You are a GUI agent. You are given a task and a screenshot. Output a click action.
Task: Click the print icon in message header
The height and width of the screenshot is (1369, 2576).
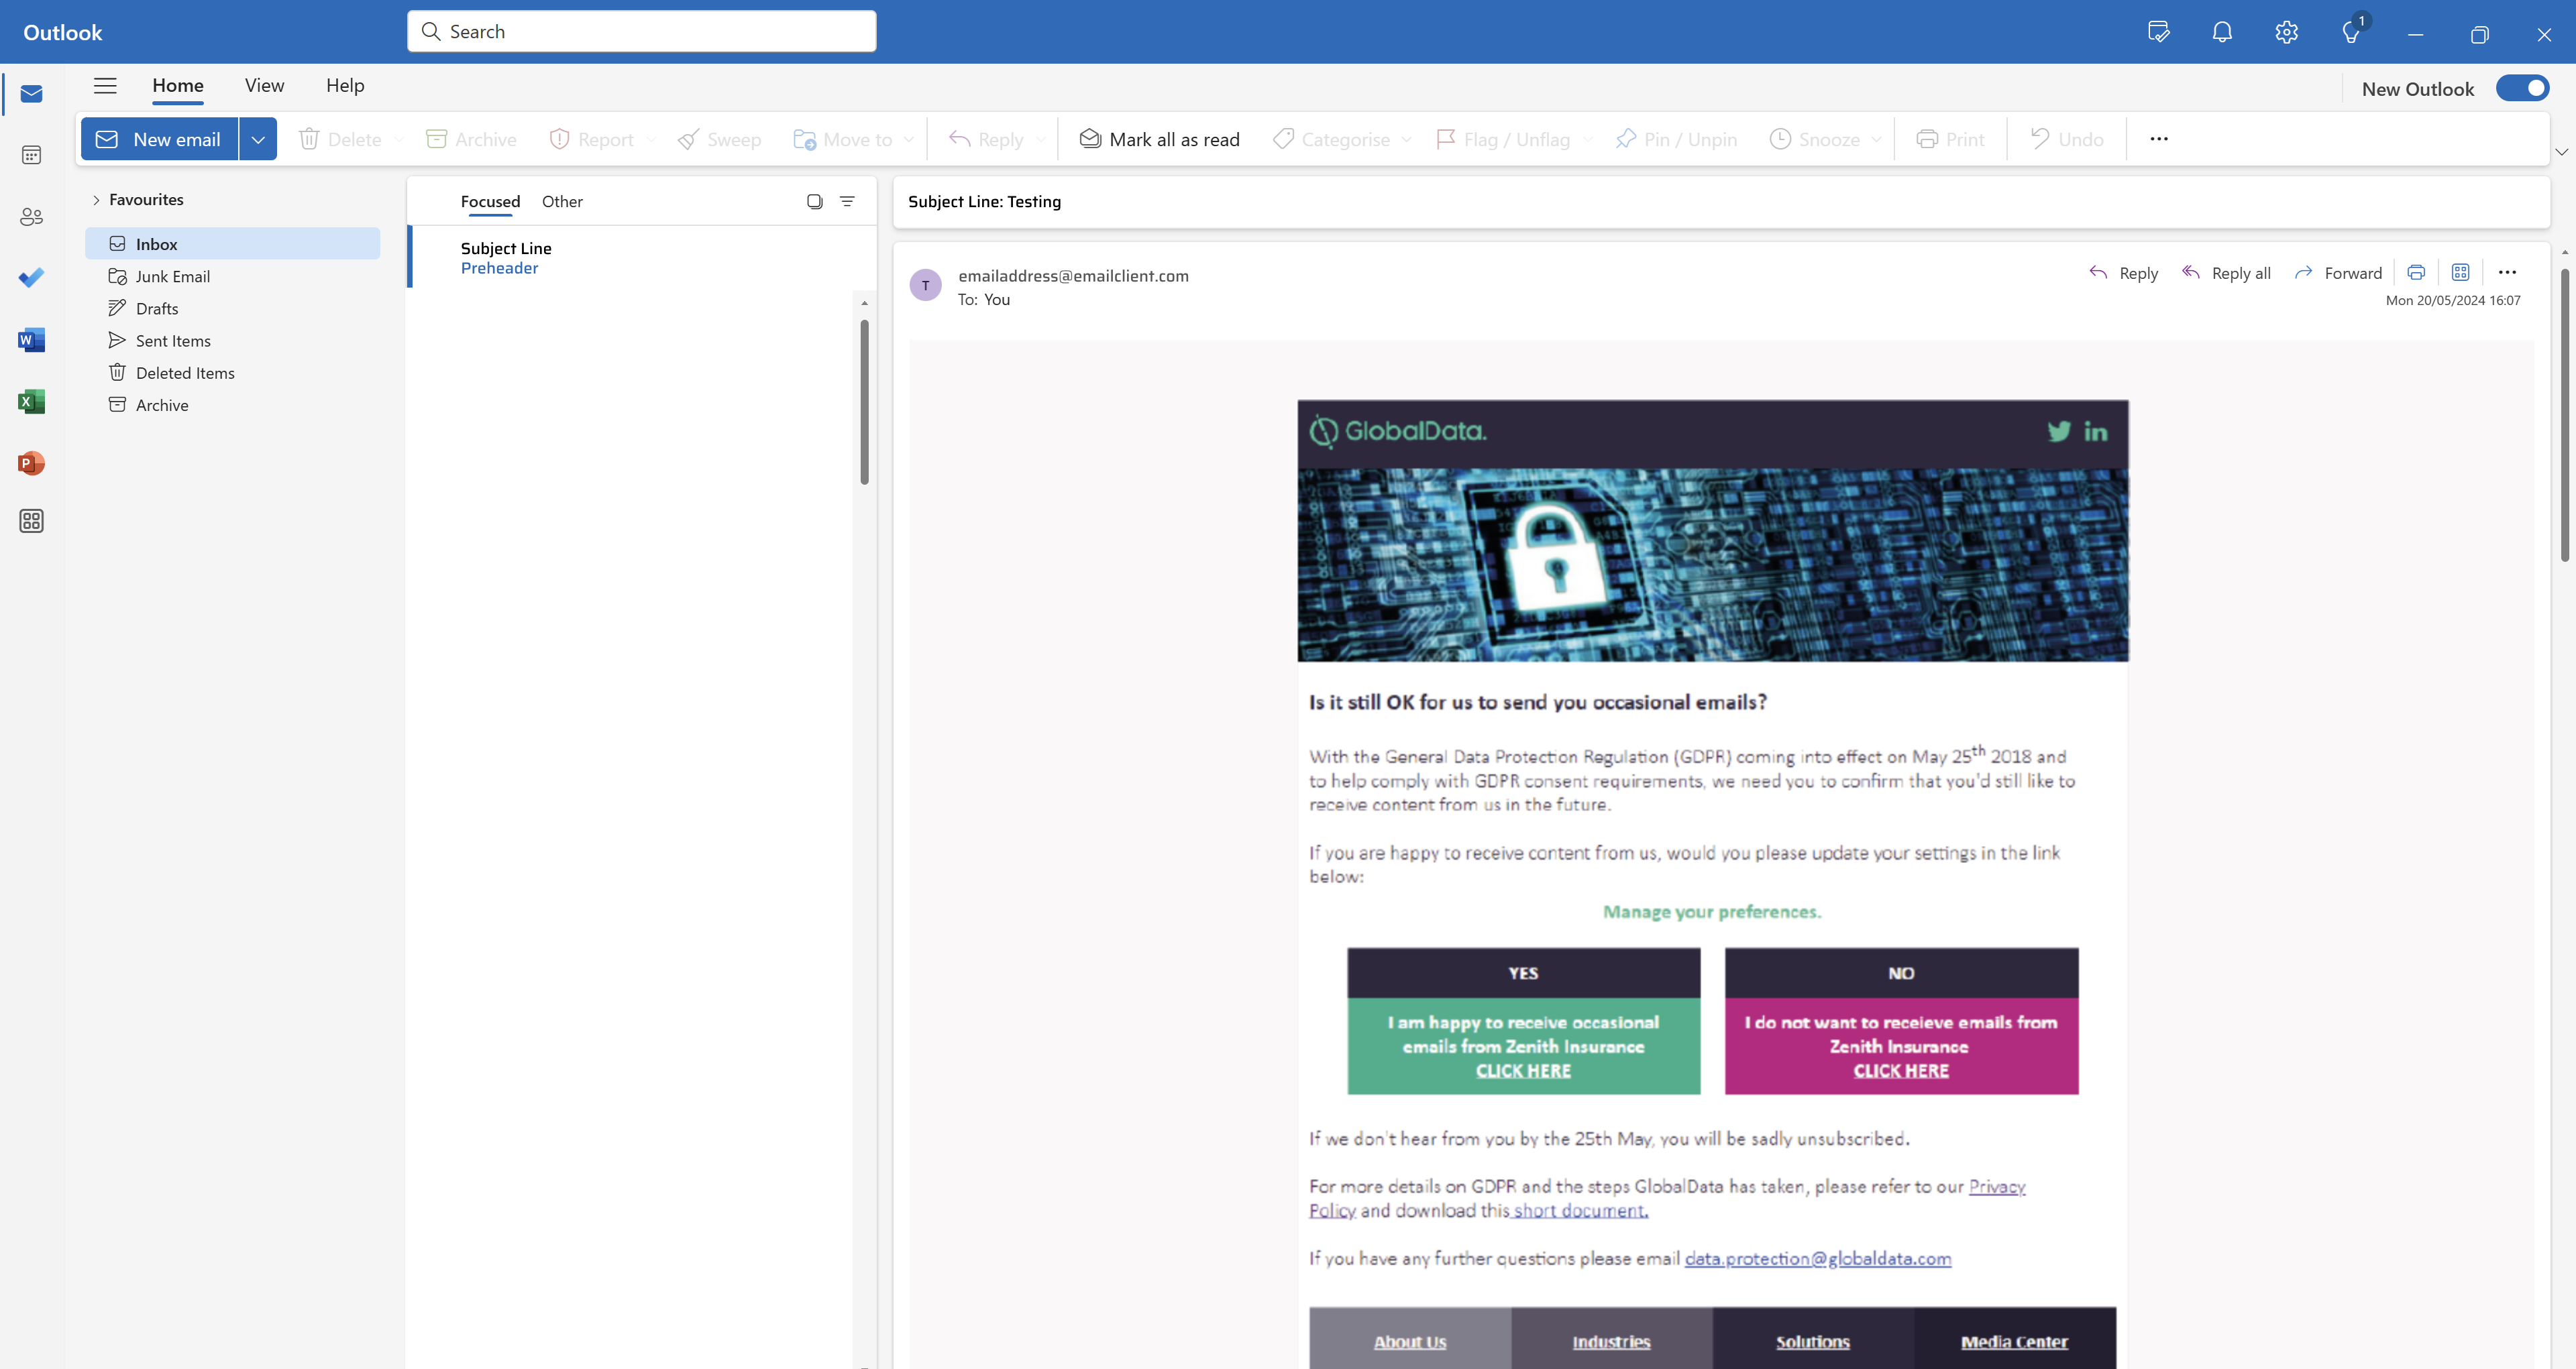2416,273
